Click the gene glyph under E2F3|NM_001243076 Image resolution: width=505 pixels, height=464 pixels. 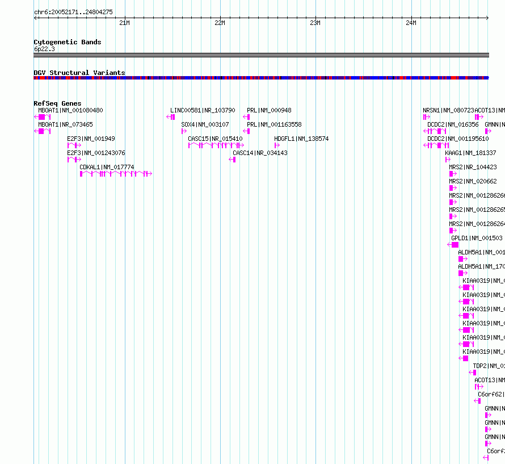(74, 160)
